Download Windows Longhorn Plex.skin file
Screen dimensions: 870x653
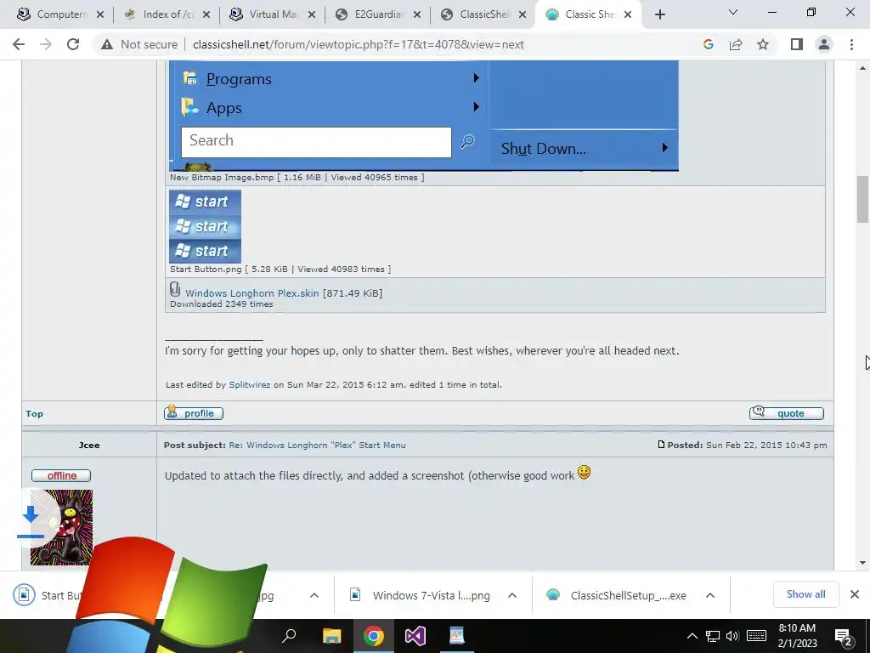tap(251, 293)
